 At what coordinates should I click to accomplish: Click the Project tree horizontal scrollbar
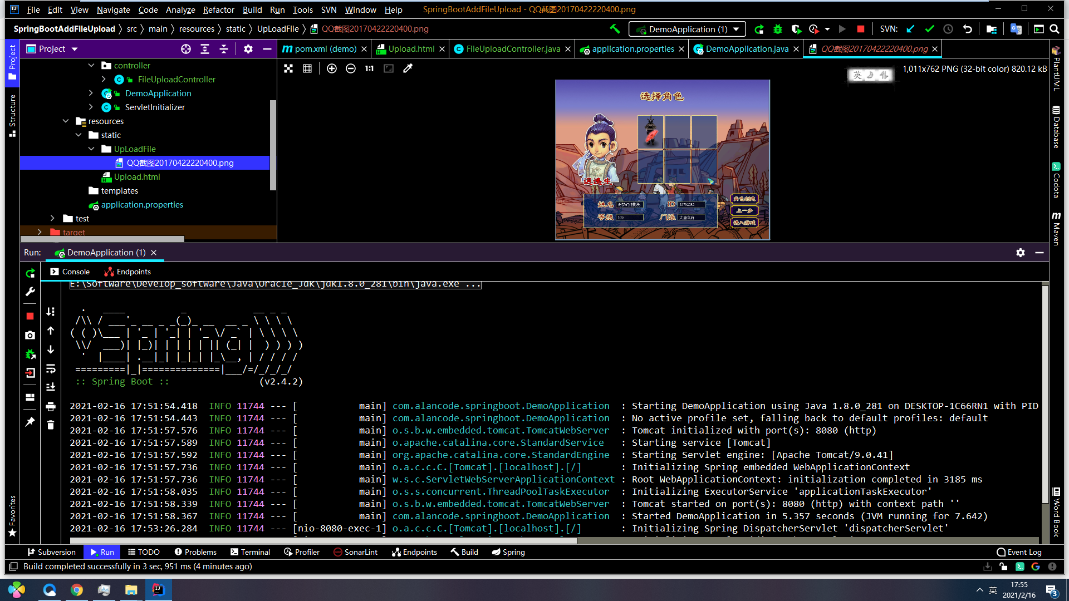(x=102, y=239)
